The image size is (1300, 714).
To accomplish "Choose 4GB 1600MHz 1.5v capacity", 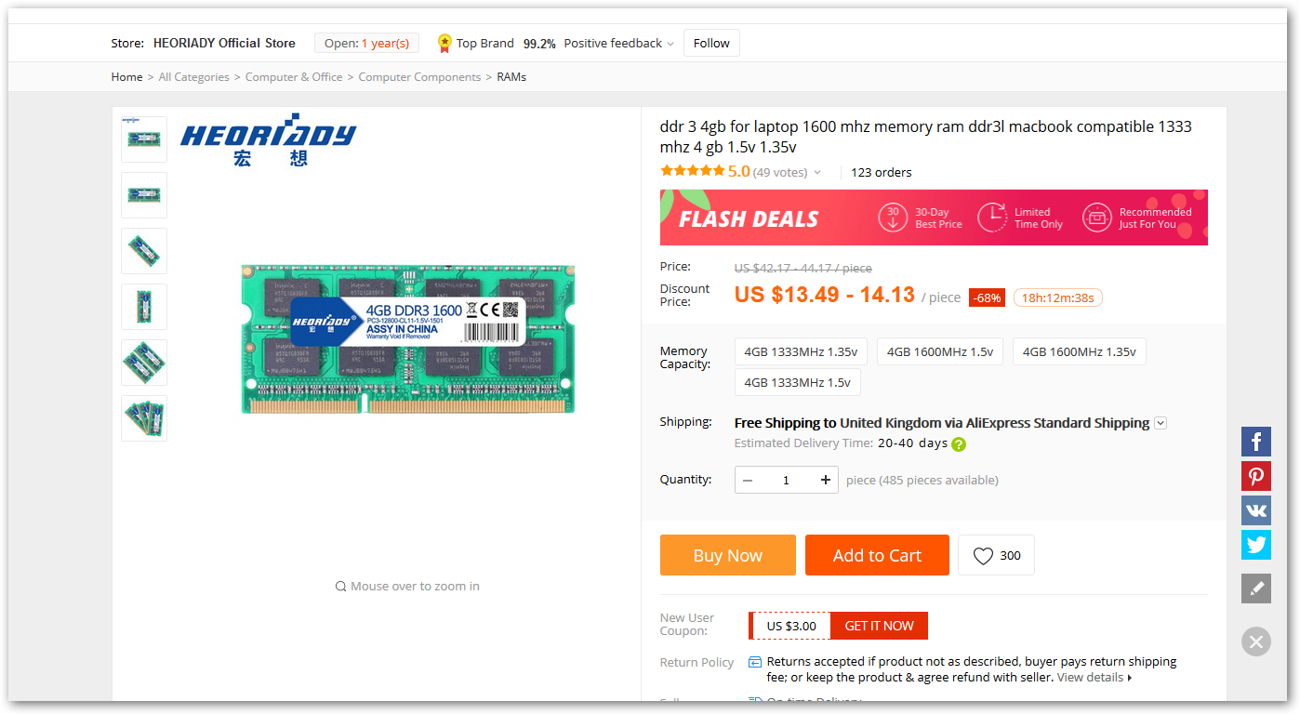I will [x=939, y=351].
